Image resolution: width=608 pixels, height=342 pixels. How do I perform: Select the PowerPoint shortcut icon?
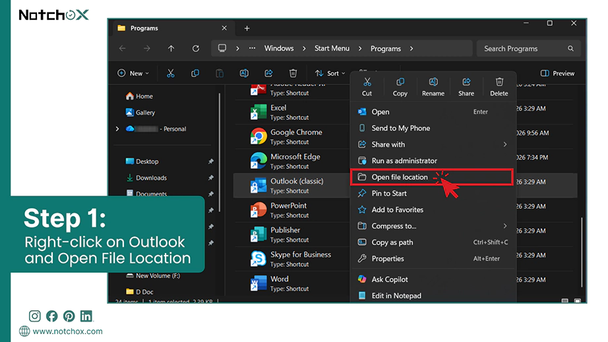coord(258,210)
